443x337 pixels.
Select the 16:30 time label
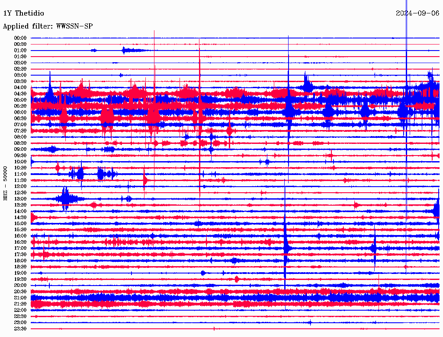point(20,242)
